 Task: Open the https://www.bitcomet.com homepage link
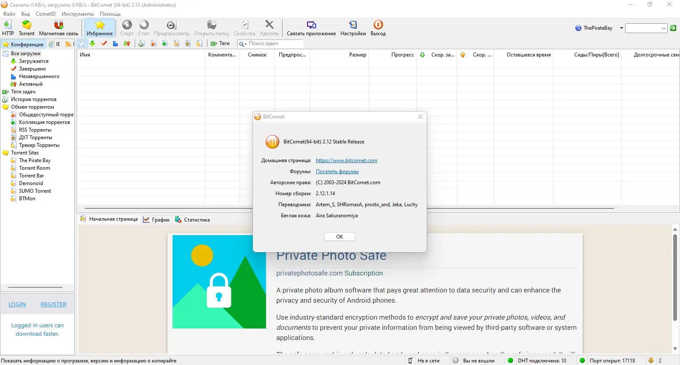coord(346,160)
